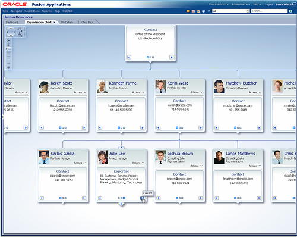Open Recent Items link
The width and height of the screenshot is (297, 237).
[32, 11]
